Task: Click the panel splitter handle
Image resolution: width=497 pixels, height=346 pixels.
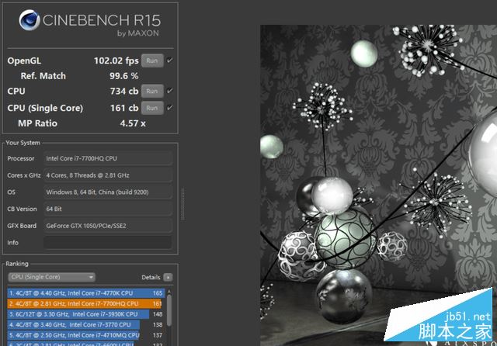Action: tap(182, 204)
